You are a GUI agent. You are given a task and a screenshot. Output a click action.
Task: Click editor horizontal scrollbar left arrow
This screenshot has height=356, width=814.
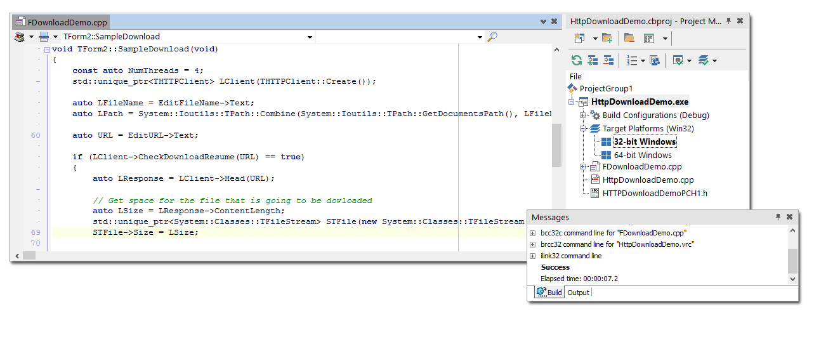point(17,255)
